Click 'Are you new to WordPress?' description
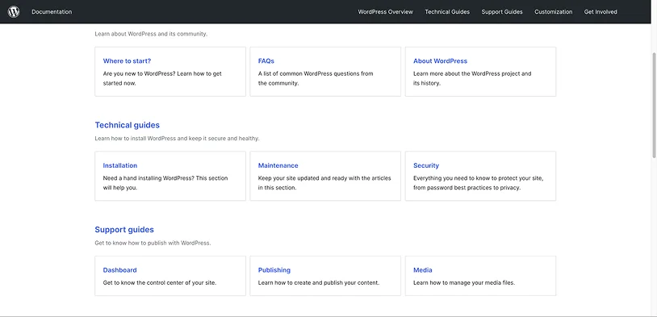The width and height of the screenshot is (657, 317). tap(162, 78)
